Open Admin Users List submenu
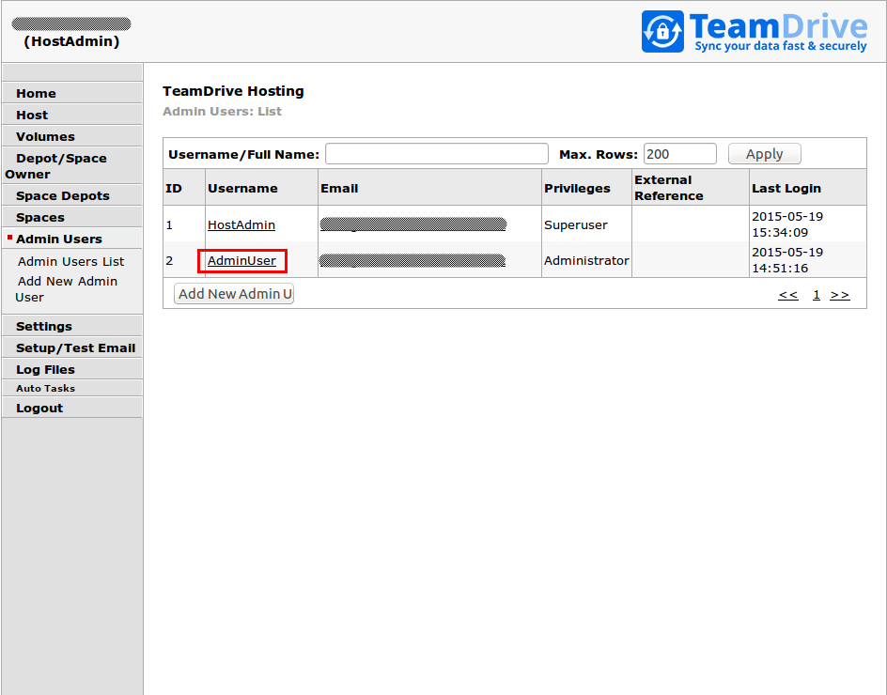Image resolution: width=887 pixels, height=695 pixels. [70, 261]
